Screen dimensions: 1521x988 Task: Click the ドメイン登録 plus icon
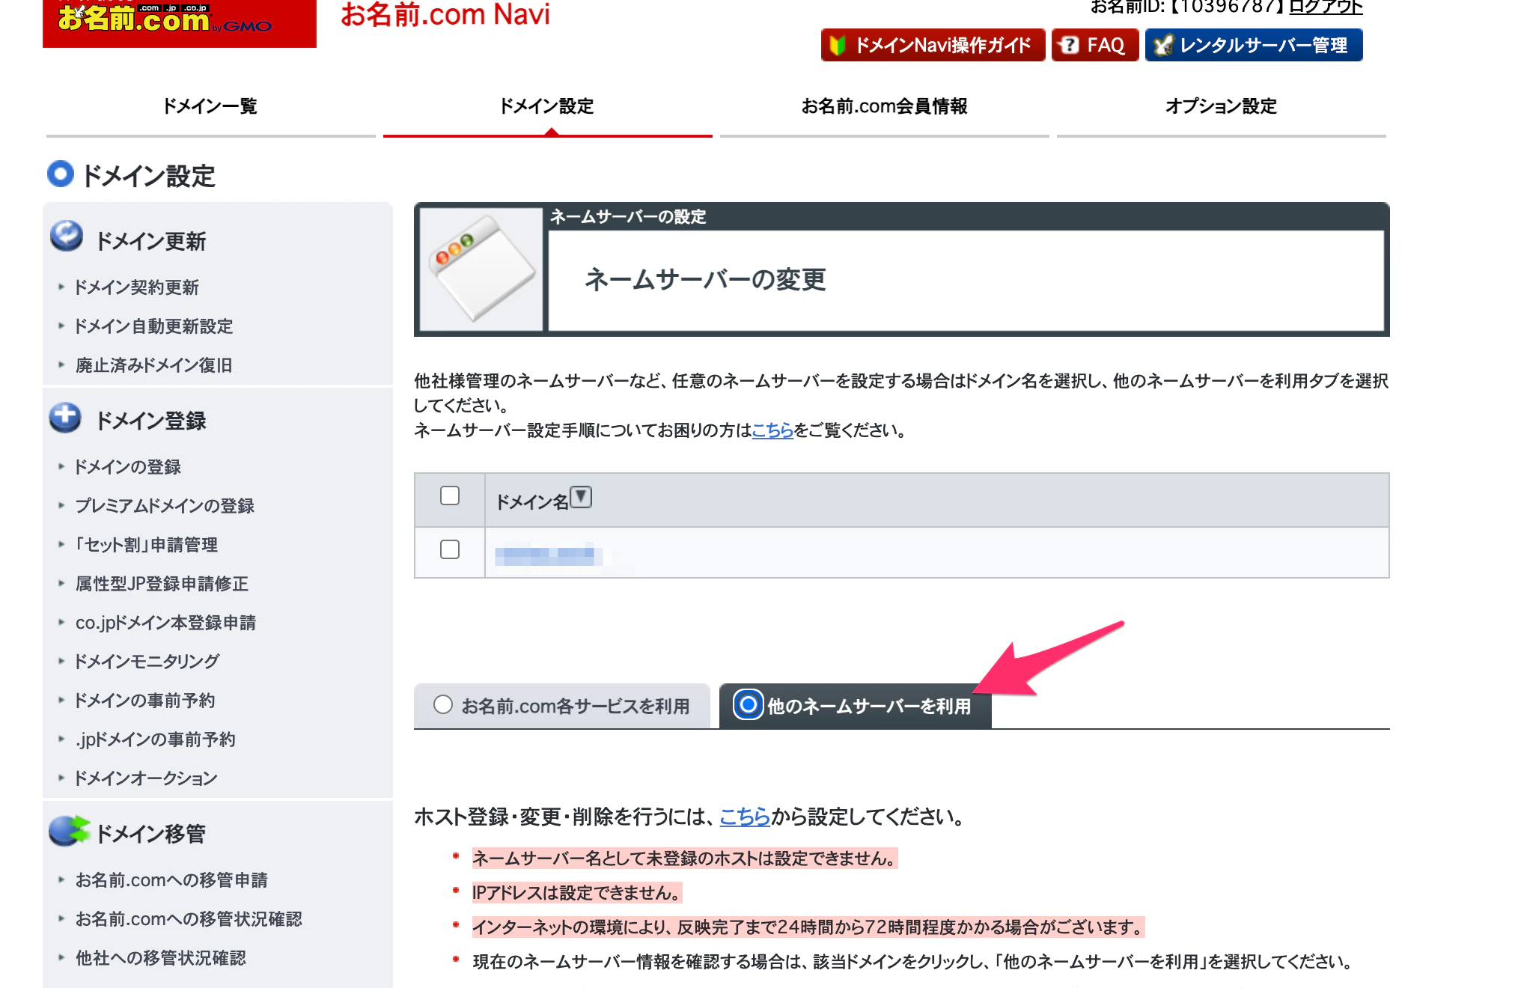point(65,417)
